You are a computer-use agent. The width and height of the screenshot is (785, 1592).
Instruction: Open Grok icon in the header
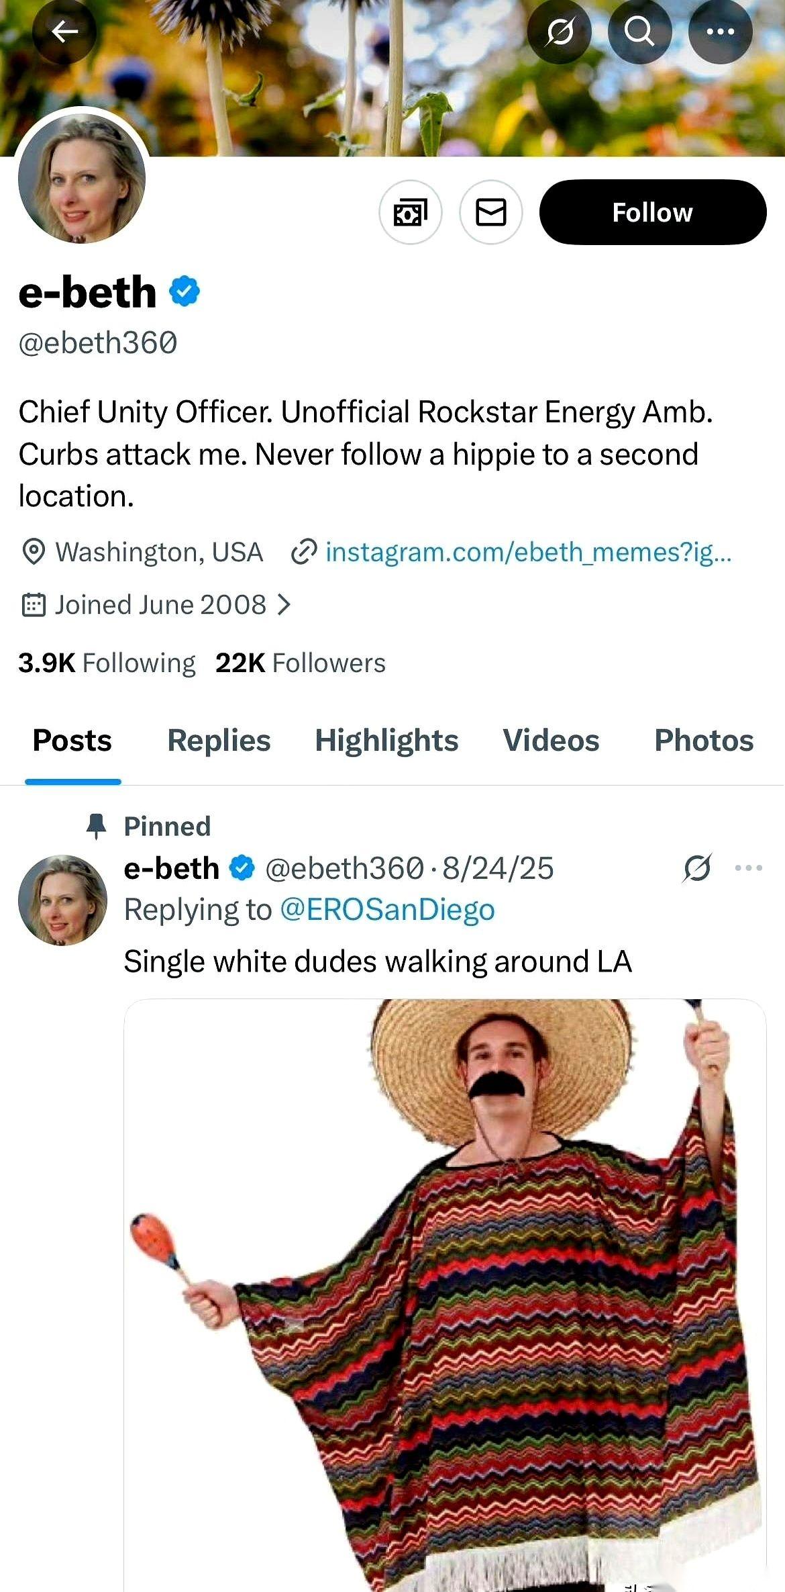pos(559,32)
